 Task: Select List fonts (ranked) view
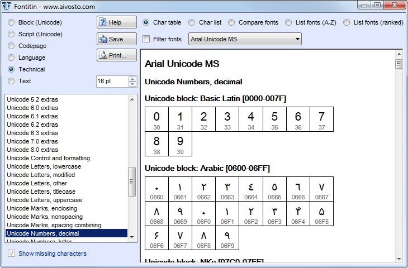coord(347,23)
